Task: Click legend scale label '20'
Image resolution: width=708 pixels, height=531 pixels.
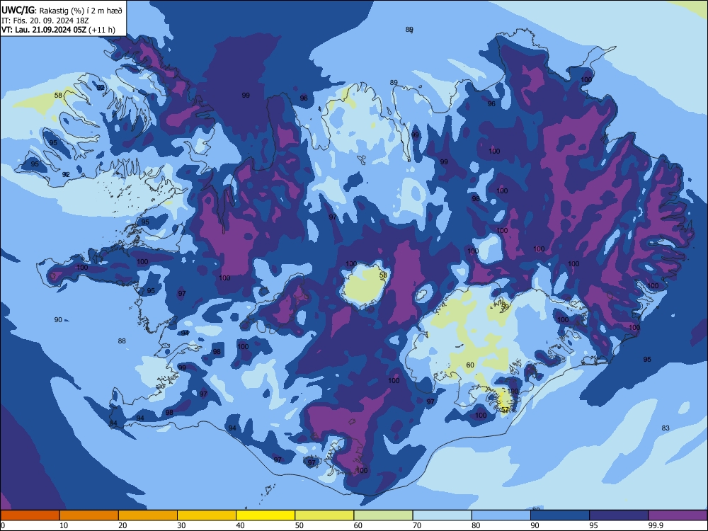Action: 122,525
